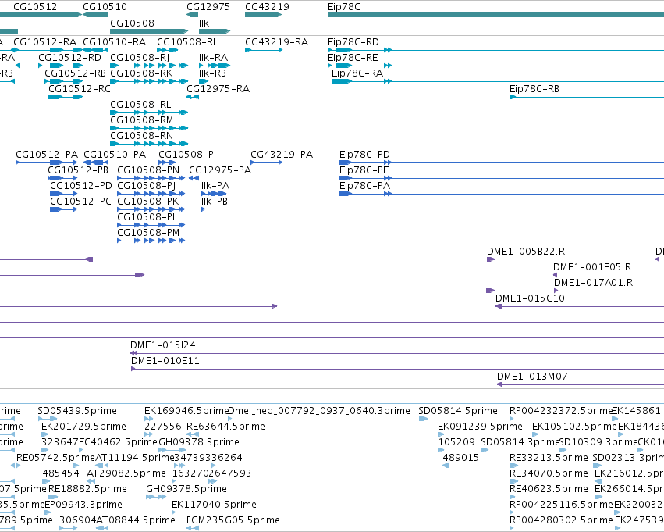This screenshot has width=664, height=532.
Task: Open protein label Ilk-PB
Action: click(215, 202)
